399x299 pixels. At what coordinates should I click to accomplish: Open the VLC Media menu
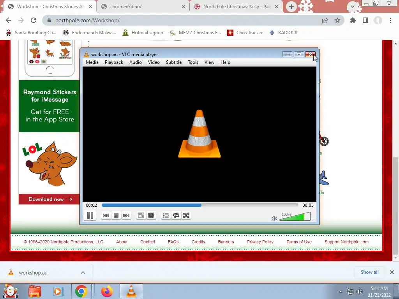[x=92, y=62]
